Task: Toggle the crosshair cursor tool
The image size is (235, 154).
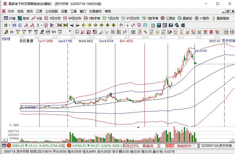Action: pyautogui.click(x=127, y=25)
